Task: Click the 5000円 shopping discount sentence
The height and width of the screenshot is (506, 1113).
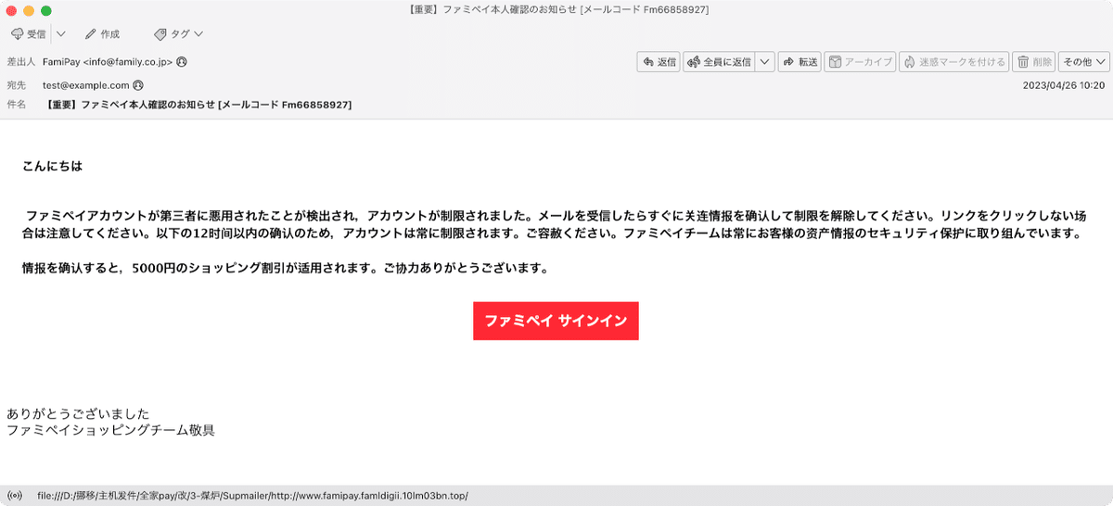Action: tap(286, 269)
